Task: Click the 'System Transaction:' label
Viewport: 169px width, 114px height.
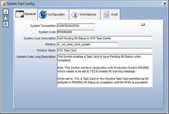Action: 43,26
